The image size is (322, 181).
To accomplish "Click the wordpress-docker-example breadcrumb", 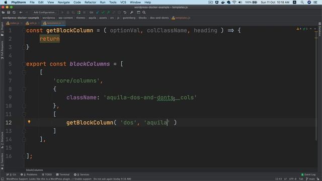I will click(21, 18).
